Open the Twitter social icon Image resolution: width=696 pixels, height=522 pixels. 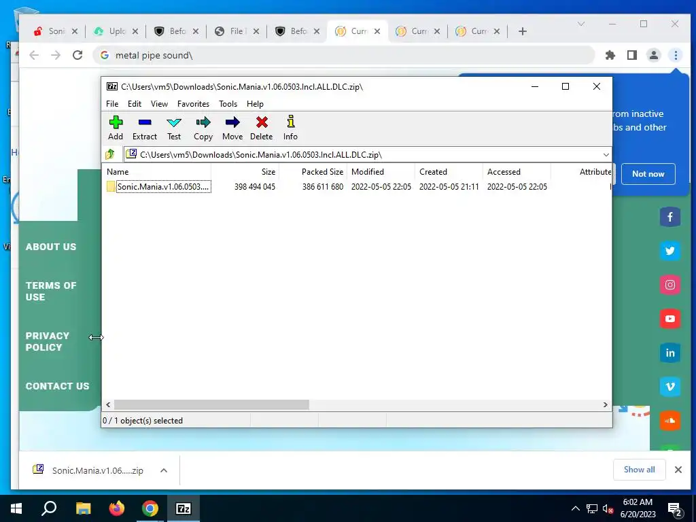669,251
